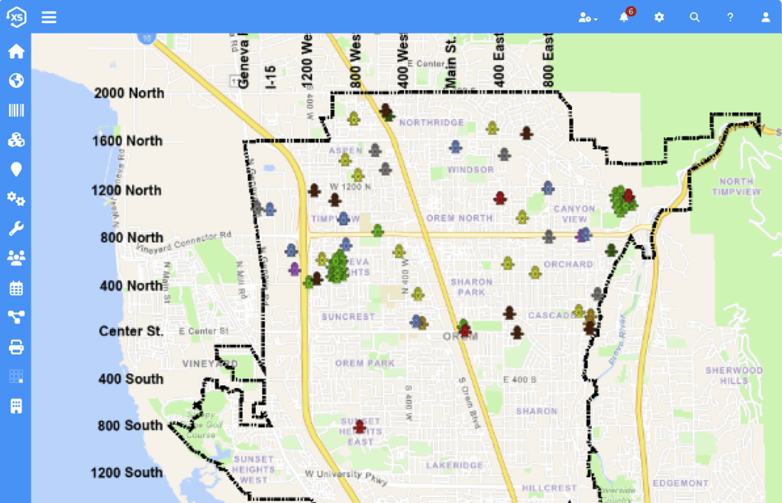
Task: Open the settings gear in the top bar
Action: coord(659,18)
